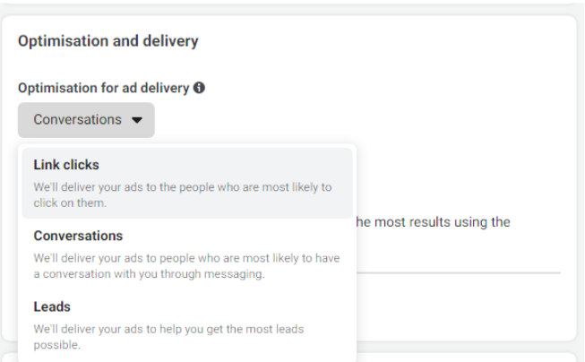Click the caret arrow on the Conversations button
Viewport: 585px width, 362px height.
click(x=136, y=120)
